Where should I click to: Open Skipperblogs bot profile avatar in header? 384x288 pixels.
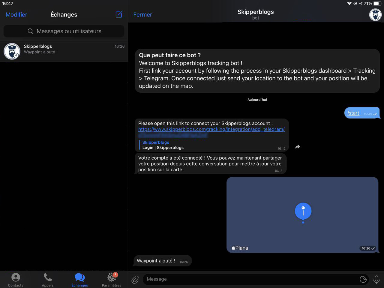(375, 15)
